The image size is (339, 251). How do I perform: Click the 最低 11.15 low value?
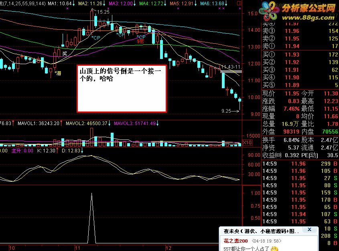pyautogui.click(x=331, y=109)
